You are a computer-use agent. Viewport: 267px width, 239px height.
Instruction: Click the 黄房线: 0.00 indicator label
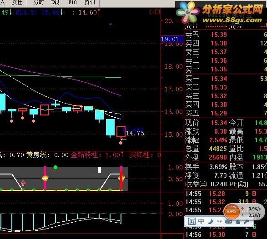click(47, 155)
